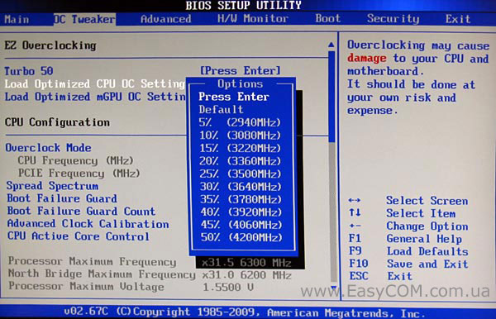The height and width of the screenshot is (319, 496).
Task: Go to the Boot tab
Action: (327, 18)
